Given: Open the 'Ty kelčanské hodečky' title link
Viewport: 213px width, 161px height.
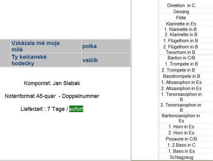Looking at the screenshot, I should [x=29, y=60].
